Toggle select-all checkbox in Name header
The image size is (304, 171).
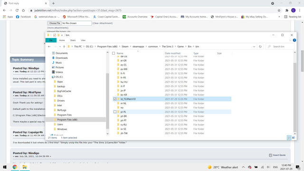114,53
